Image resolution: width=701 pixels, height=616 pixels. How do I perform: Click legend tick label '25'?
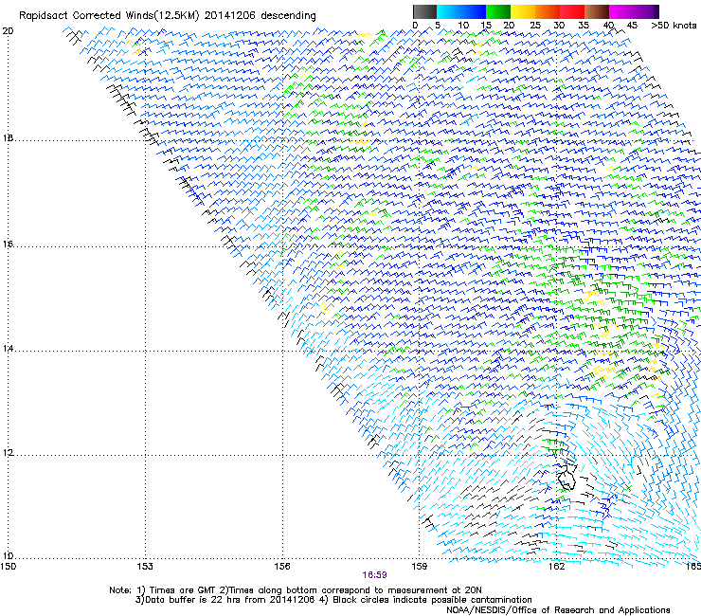(x=534, y=26)
